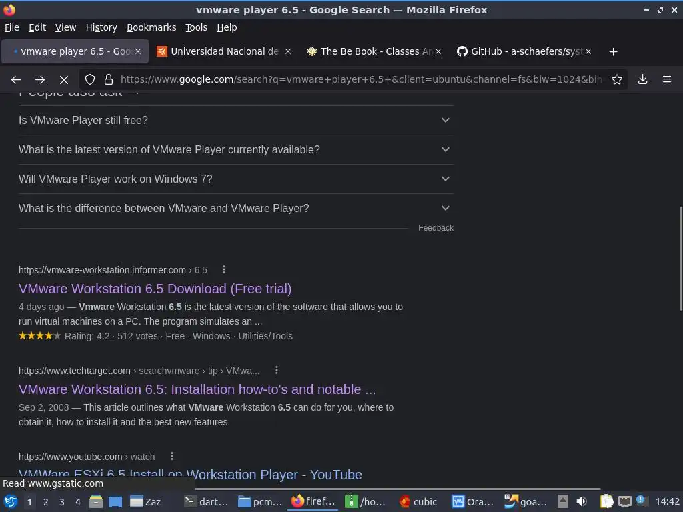Image resolution: width=683 pixels, height=512 pixels.
Task: Open options for the informer.com result
Action: [224, 269]
